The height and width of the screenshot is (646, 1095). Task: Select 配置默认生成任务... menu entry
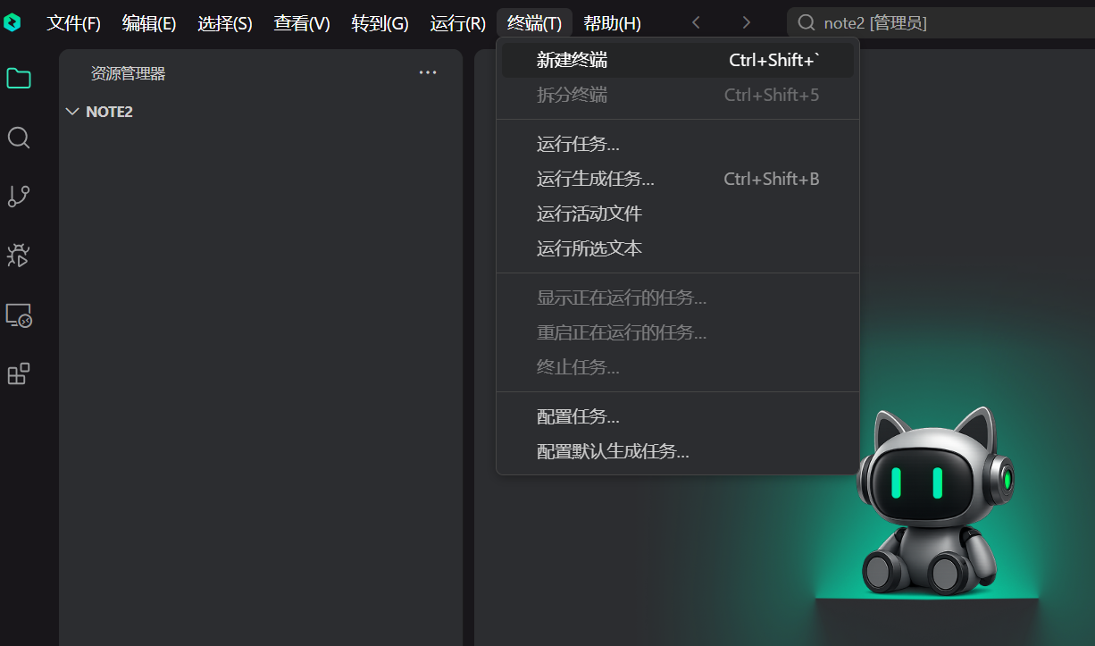[678, 451]
